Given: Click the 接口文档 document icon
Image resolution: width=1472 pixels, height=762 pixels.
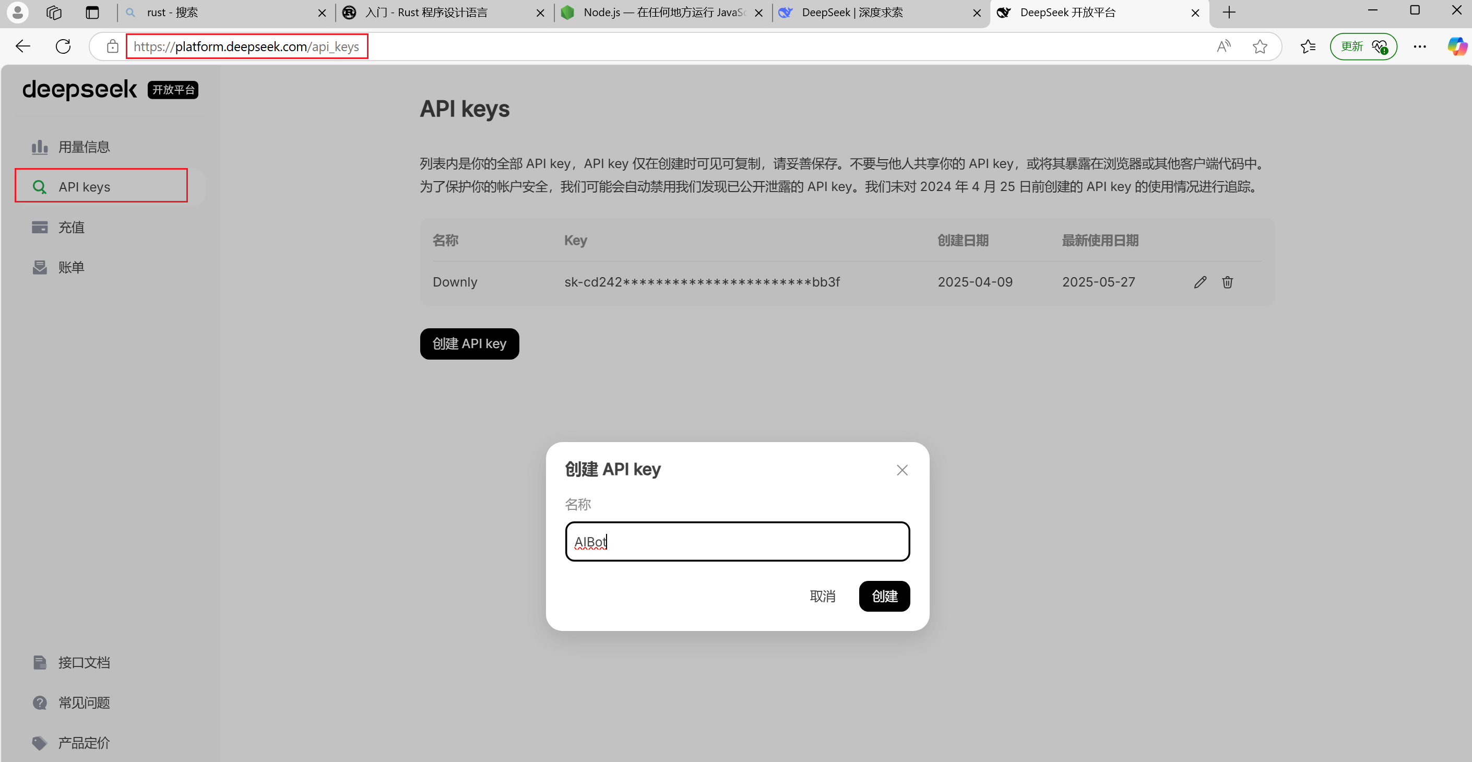Looking at the screenshot, I should click(x=40, y=662).
